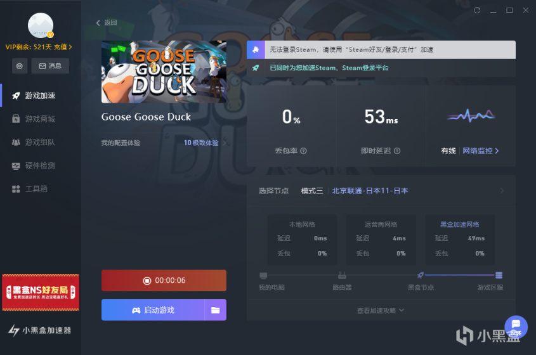Open 工具箱 from the sidebar

point(36,189)
